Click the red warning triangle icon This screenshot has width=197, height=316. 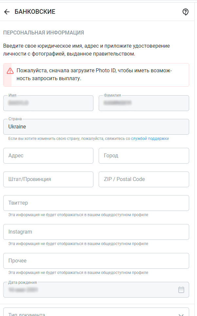click(10, 71)
